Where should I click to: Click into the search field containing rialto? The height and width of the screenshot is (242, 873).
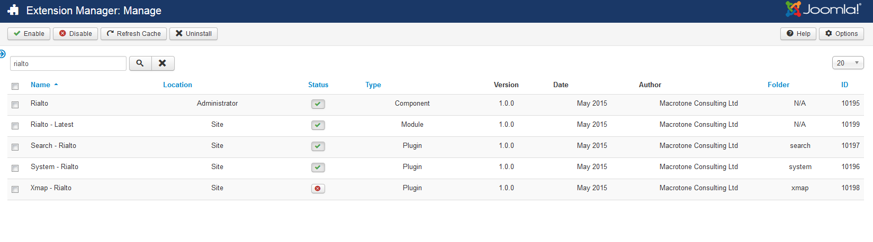pos(68,63)
